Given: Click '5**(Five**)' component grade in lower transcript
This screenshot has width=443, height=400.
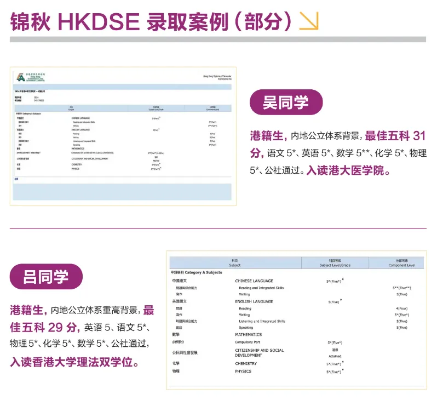Looking at the screenshot, I should click(402, 288).
